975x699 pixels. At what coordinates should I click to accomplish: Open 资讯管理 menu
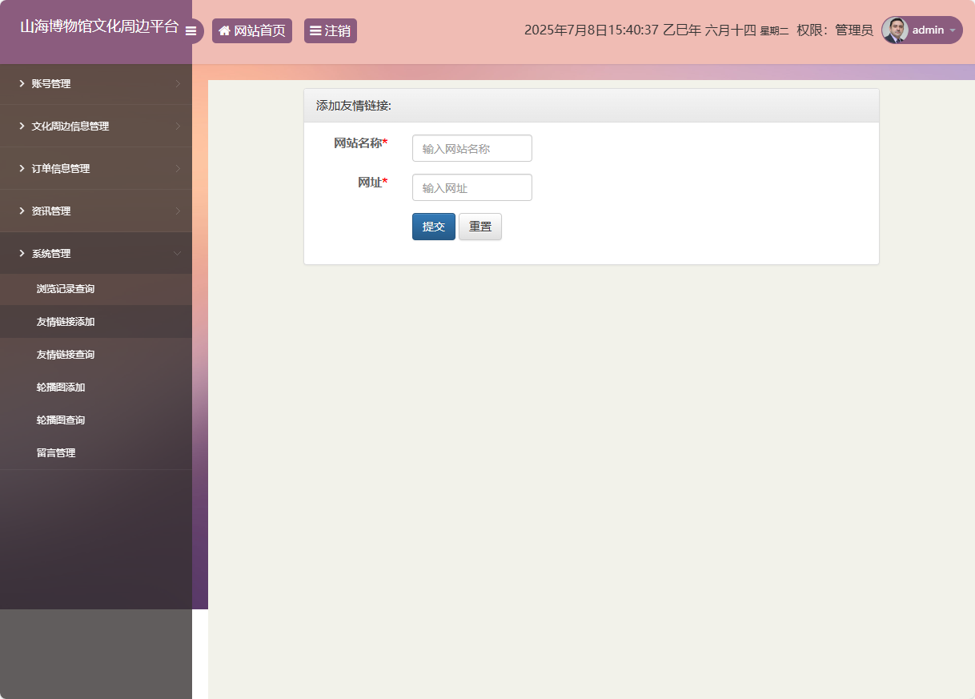click(96, 211)
